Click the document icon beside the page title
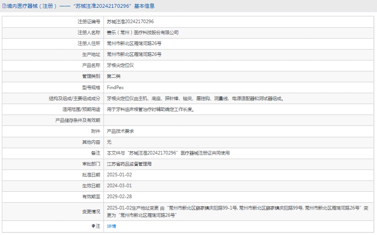Image resolution: width=377 pixels, height=235 pixels. coord(4,6)
